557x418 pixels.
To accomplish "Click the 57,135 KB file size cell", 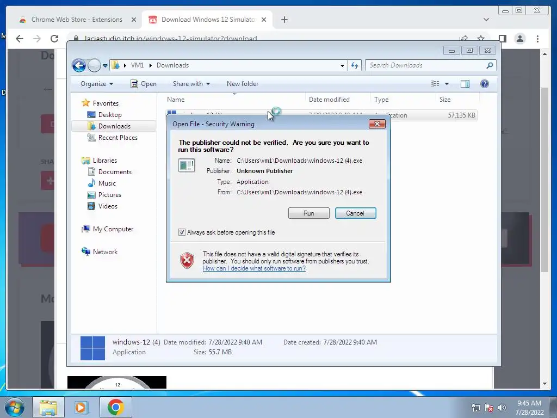I will tap(461, 115).
